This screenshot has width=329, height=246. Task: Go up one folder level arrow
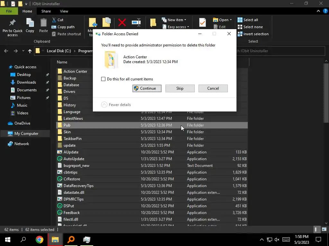[30, 51]
